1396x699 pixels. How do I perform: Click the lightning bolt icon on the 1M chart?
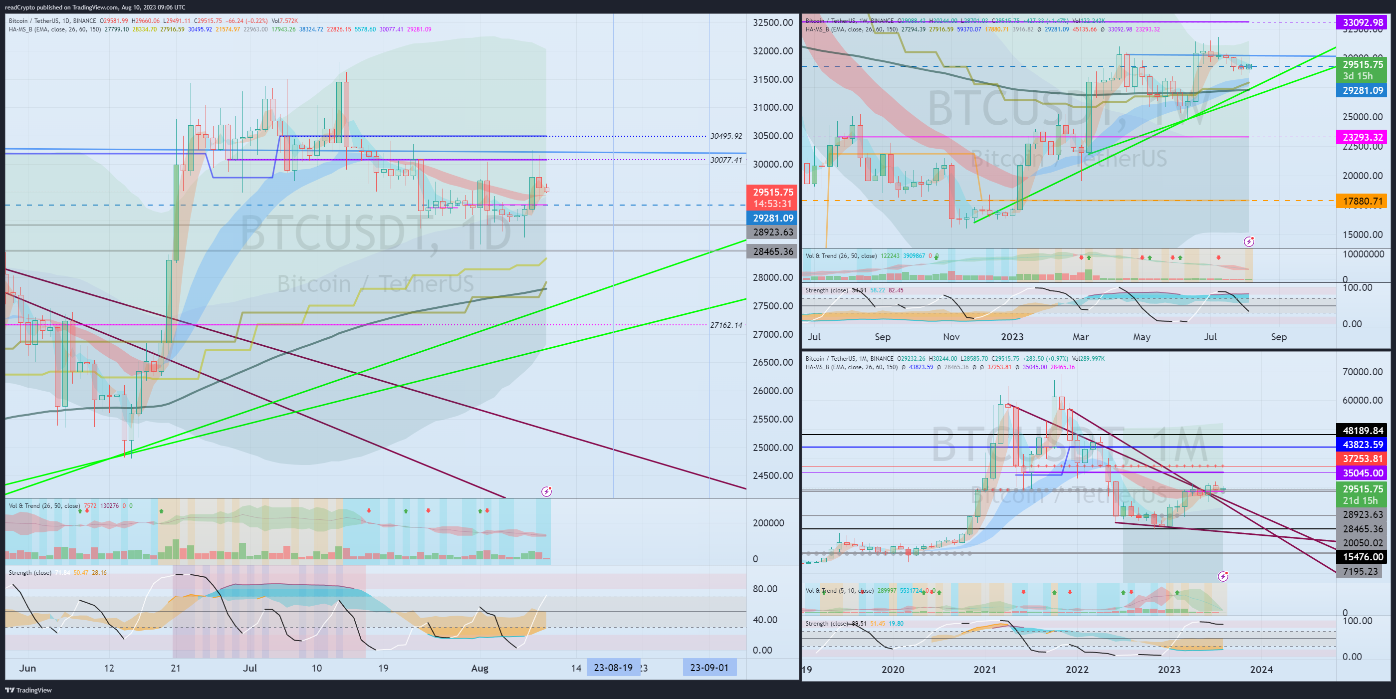[1223, 577]
